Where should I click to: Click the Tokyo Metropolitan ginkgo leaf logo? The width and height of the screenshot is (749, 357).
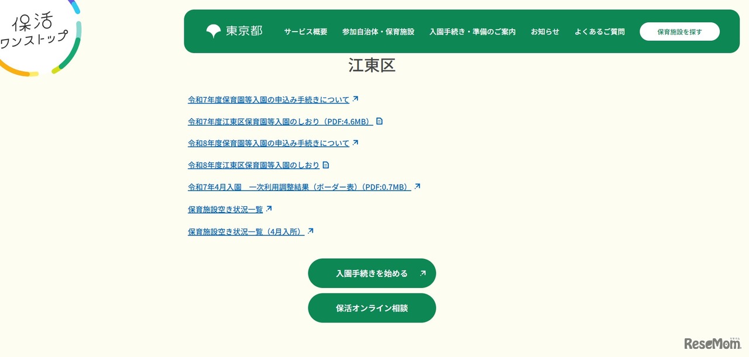[212, 31]
